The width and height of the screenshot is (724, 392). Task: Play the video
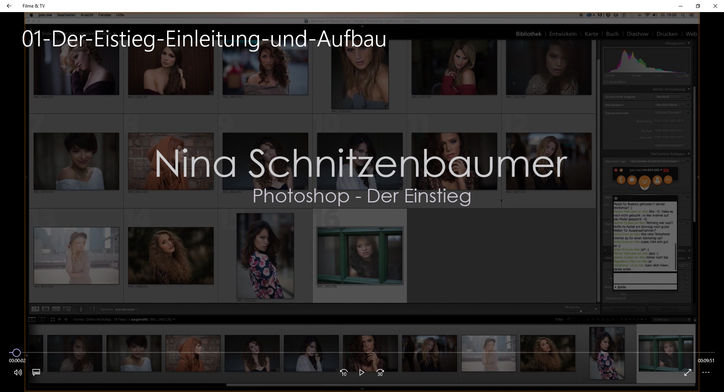pyautogui.click(x=362, y=372)
